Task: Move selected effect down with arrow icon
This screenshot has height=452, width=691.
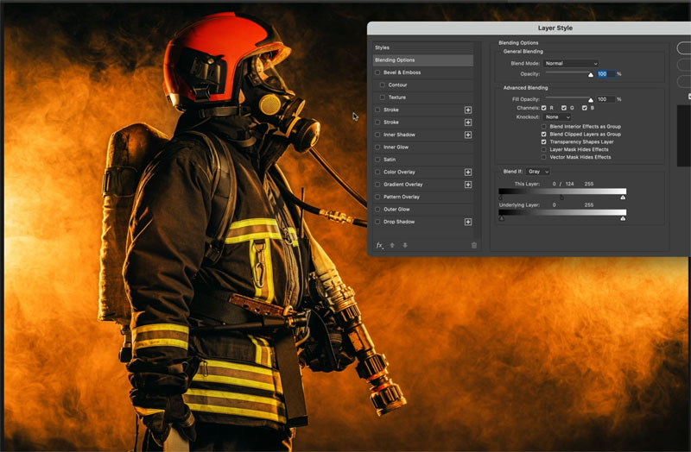Action: [405, 245]
